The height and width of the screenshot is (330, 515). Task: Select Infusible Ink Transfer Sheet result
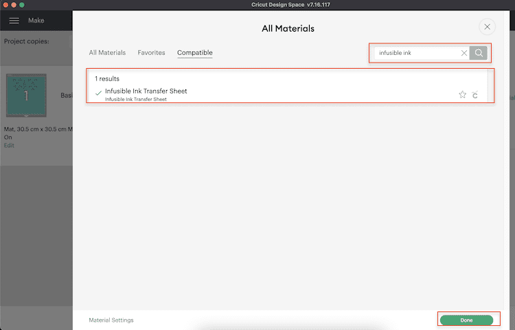tap(287, 94)
